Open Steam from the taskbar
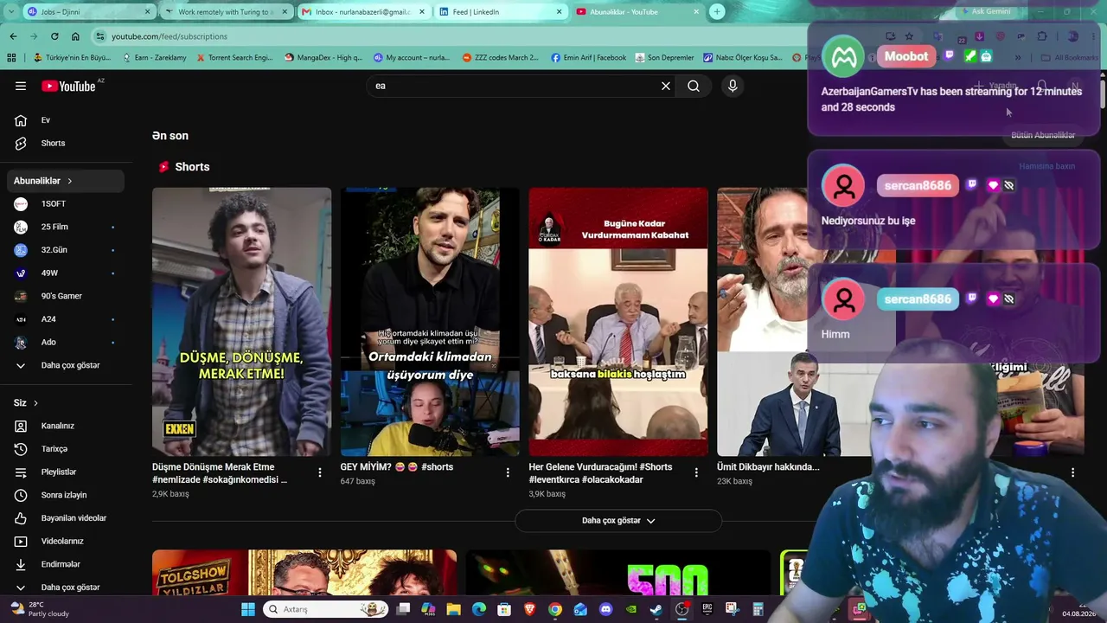Image resolution: width=1107 pixels, height=623 pixels. point(656,609)
